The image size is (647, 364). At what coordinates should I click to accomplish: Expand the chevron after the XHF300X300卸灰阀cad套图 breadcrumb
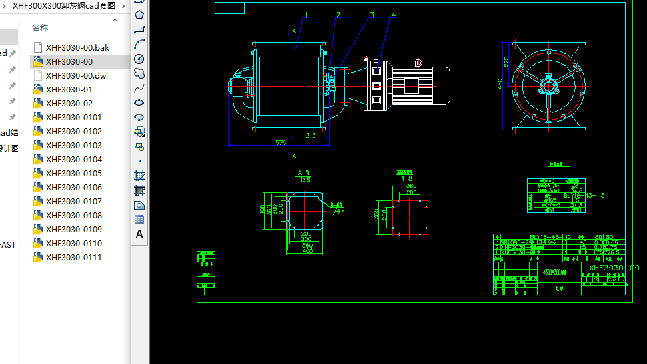124,6
